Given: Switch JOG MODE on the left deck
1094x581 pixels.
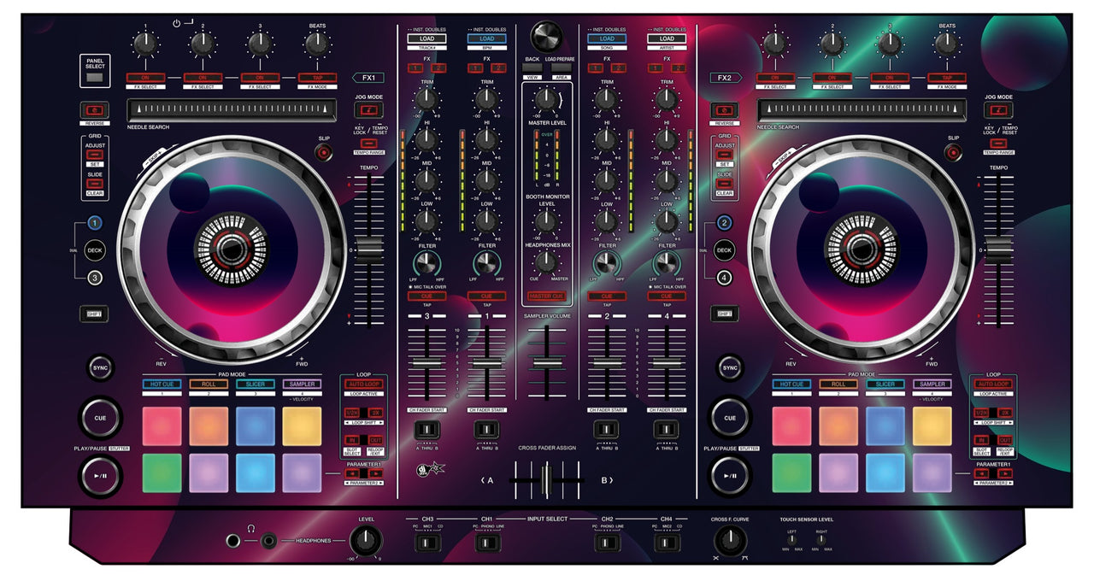Looking at the screenshot, I should pos(369,109).
